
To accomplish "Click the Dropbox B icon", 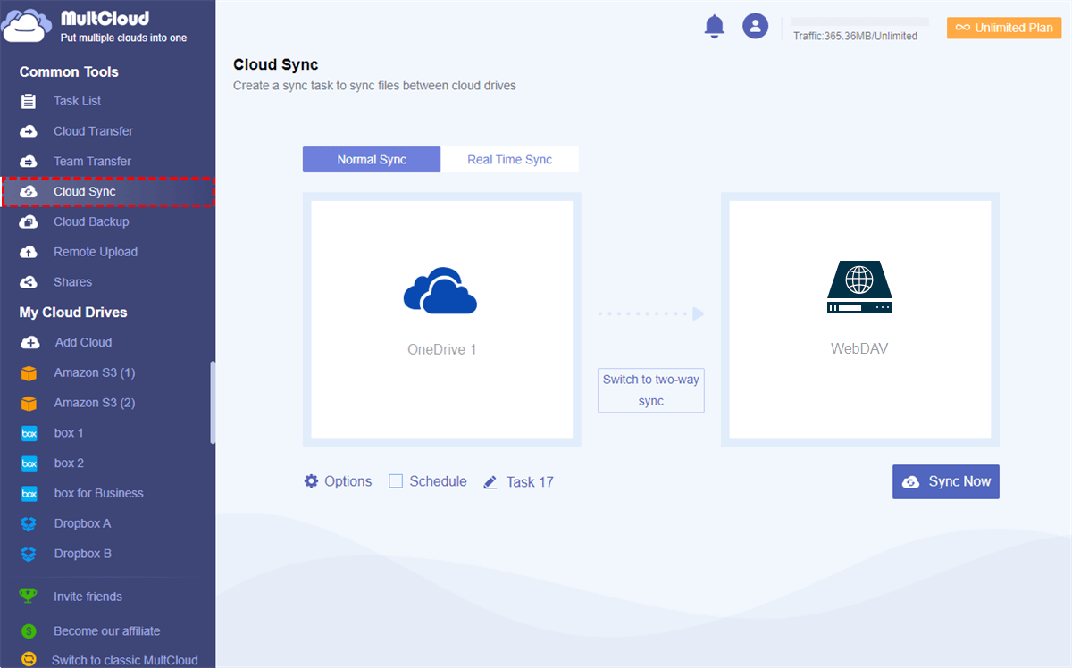I will pyautogui.click(x=29, y=555).
